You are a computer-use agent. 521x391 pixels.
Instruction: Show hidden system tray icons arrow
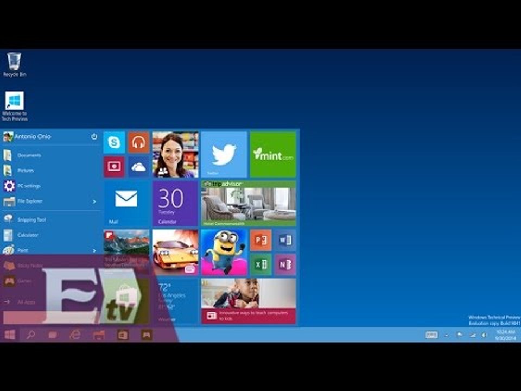446,335
